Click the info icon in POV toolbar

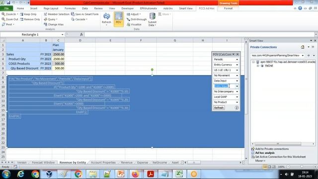[237, 108]
